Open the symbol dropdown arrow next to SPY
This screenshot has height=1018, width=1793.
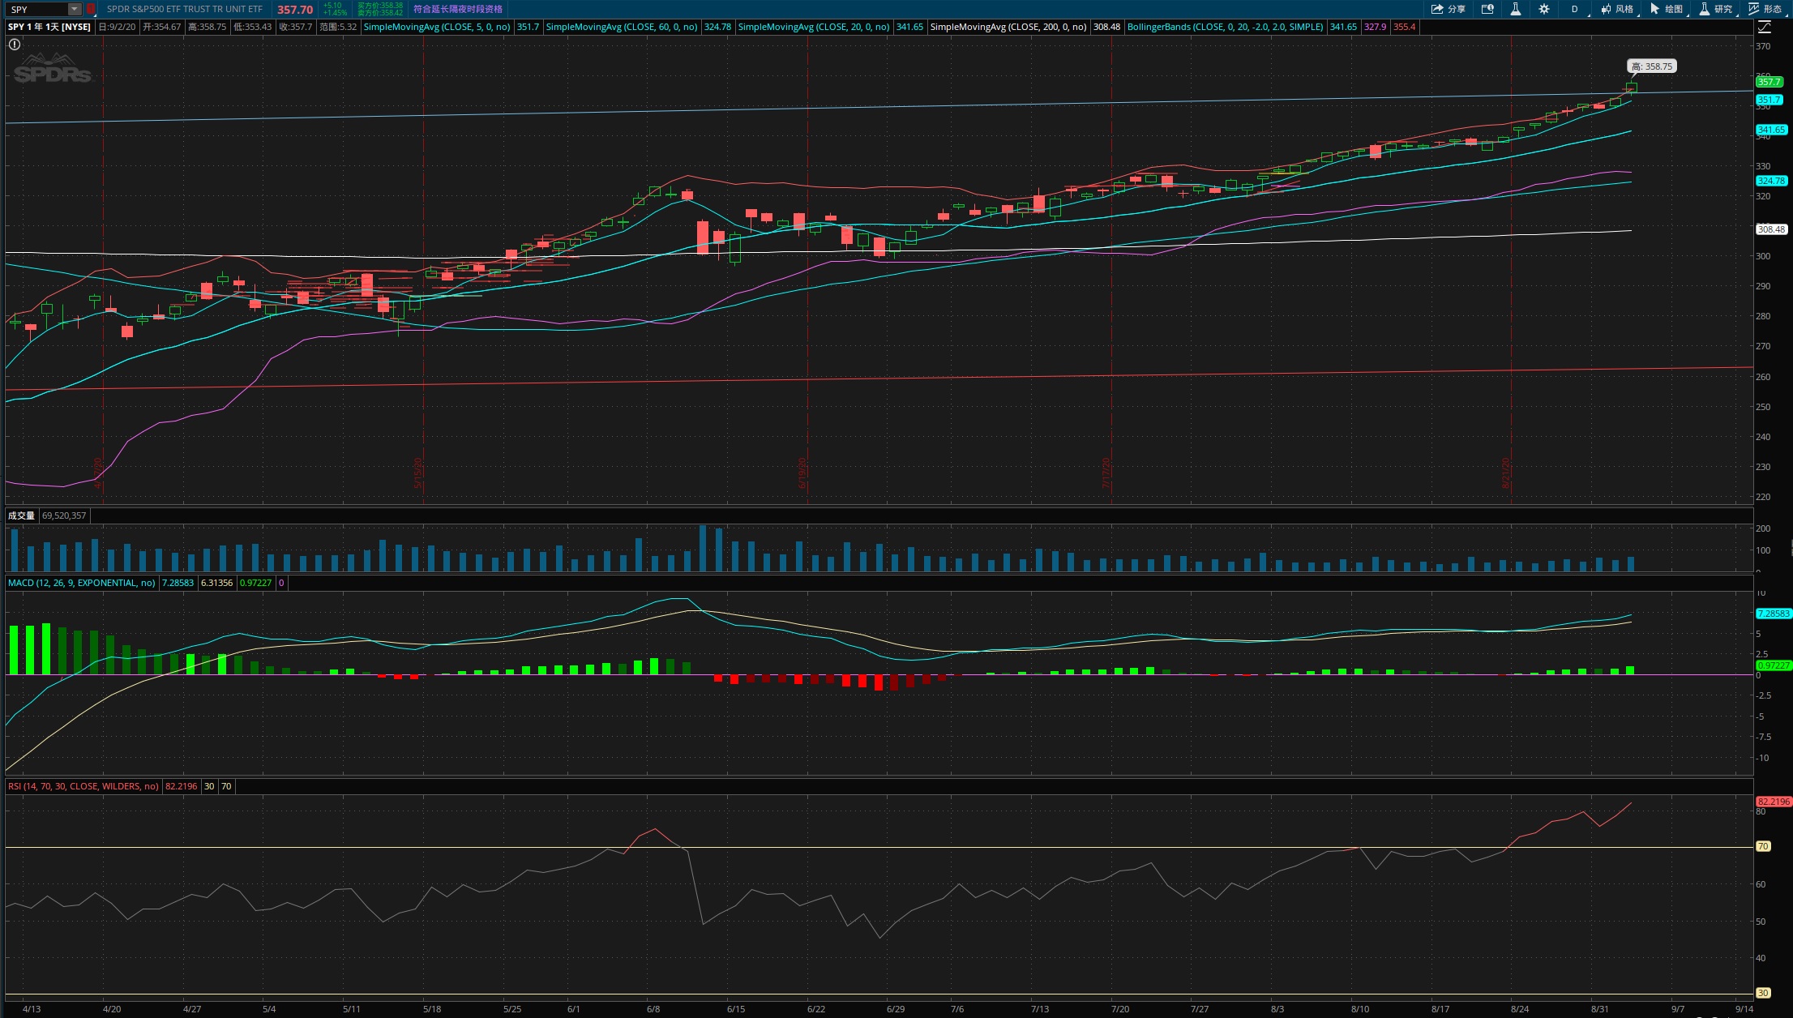pos(75,9)
